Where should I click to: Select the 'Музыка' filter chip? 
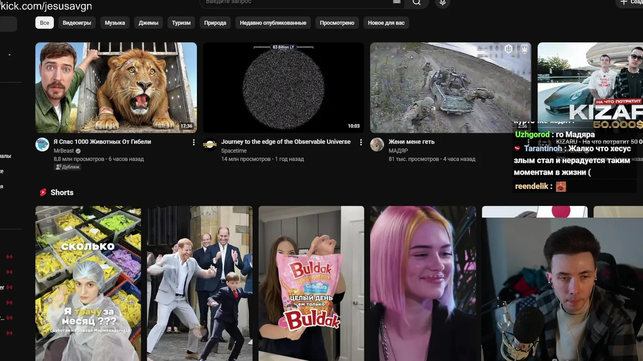pyautogui.click(x=115, y=23)
